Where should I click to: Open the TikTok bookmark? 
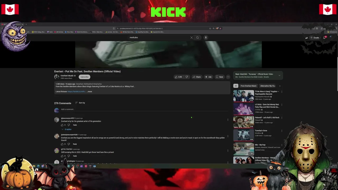97,32
